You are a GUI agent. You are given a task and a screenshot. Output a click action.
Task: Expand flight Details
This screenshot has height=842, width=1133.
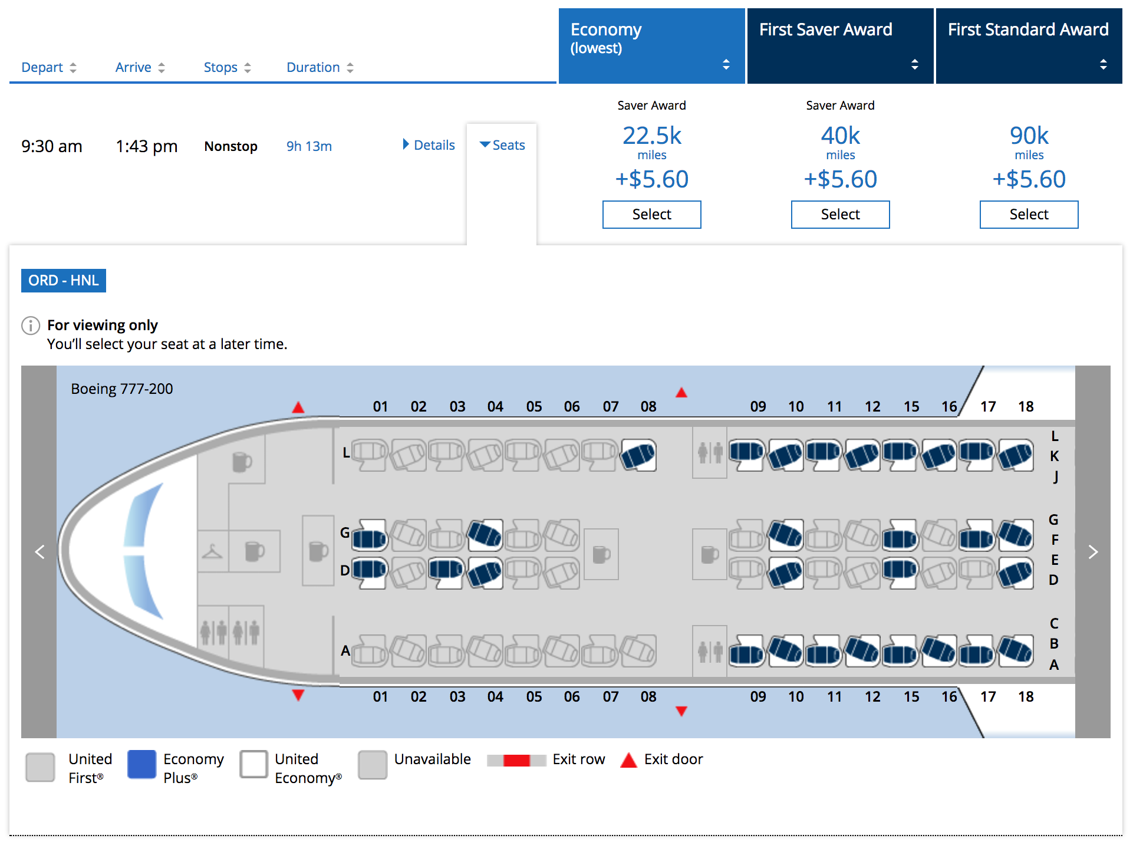(429, 145)
